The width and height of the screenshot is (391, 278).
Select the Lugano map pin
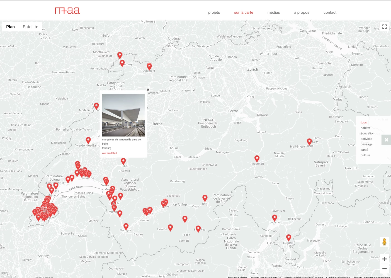click(288, 237)
